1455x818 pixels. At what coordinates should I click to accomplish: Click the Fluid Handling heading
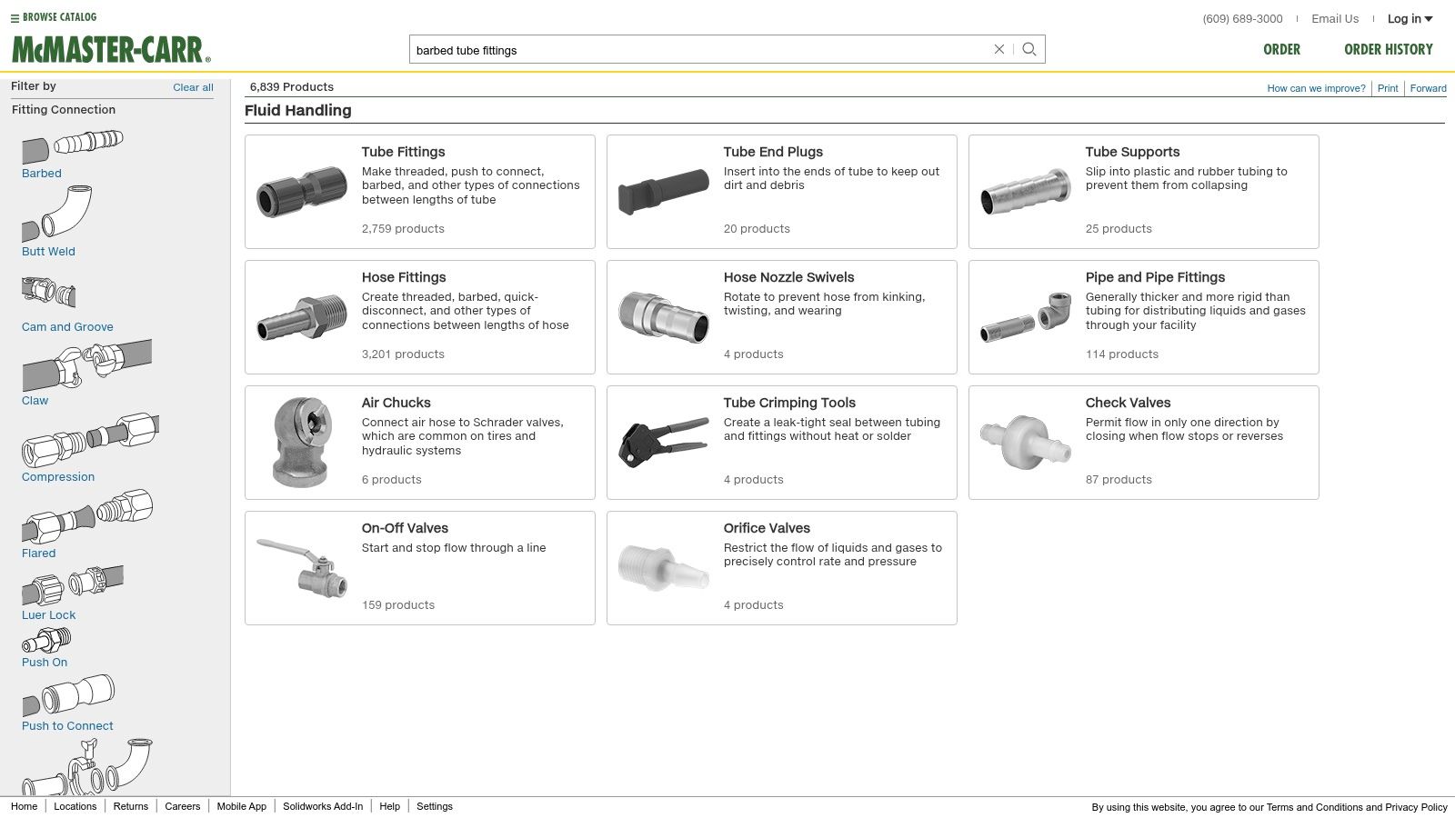(297, 110)
